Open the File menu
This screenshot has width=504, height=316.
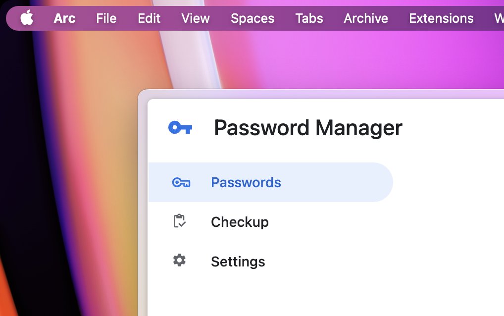106,18
